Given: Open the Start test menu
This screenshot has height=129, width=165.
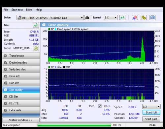Looking at the screenshot, I should [17, 10].
